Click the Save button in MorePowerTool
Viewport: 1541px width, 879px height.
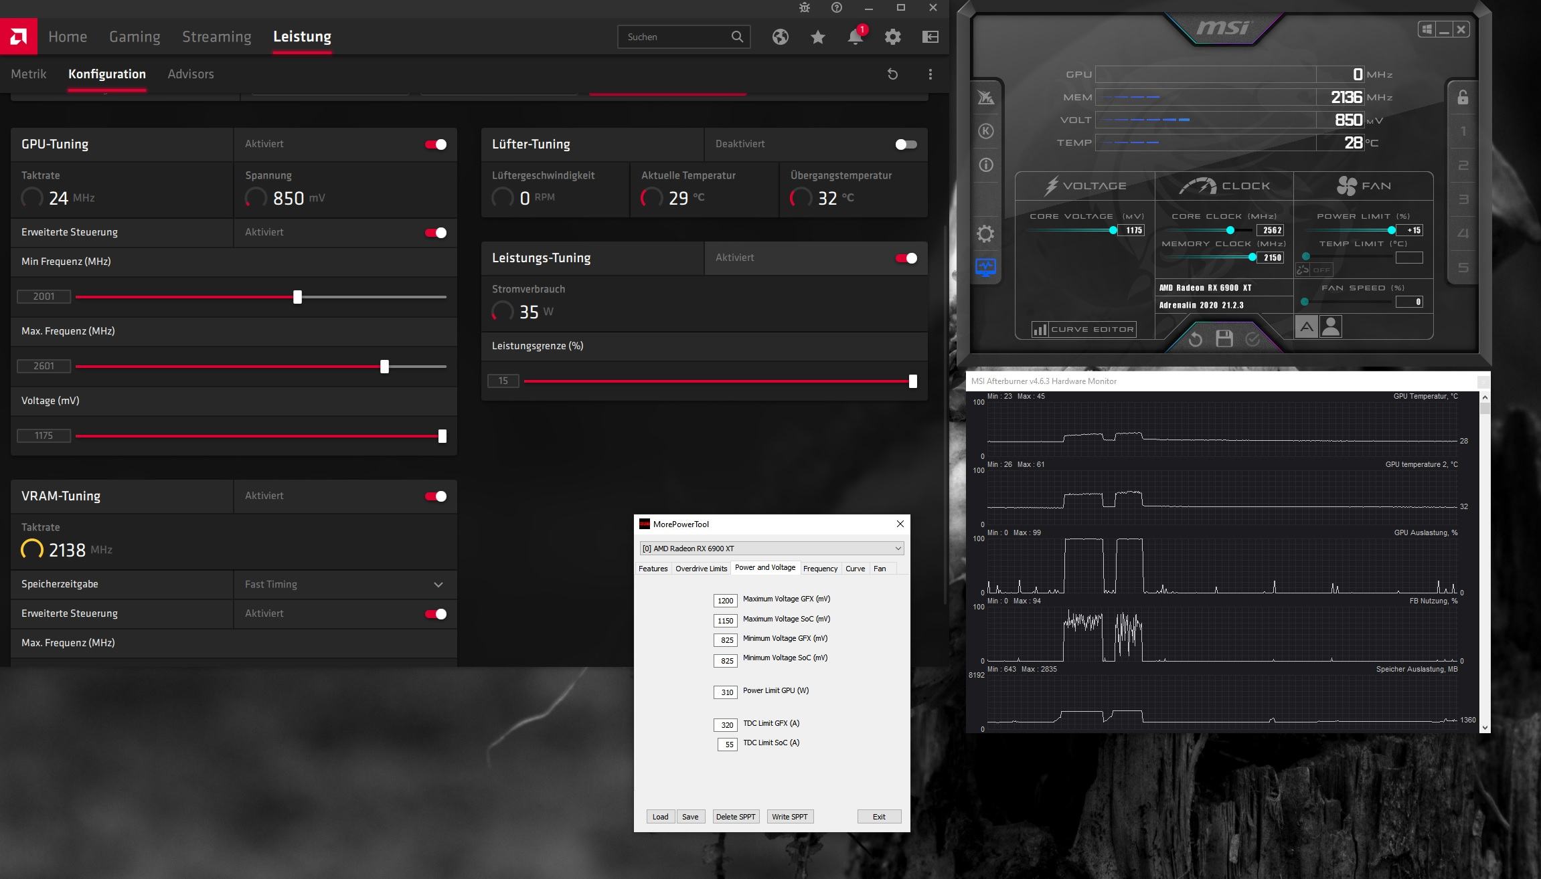pyautogui.click(x=690, y=817)
